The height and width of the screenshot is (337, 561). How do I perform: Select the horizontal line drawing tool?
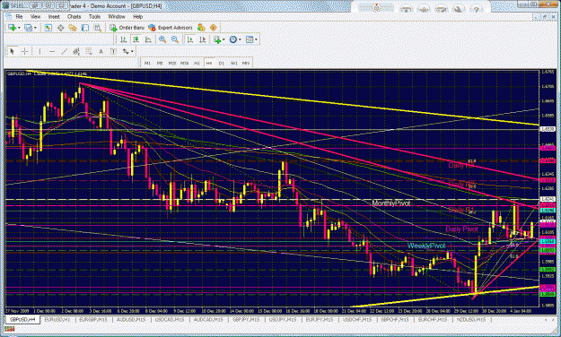click(x=52, y=52)
